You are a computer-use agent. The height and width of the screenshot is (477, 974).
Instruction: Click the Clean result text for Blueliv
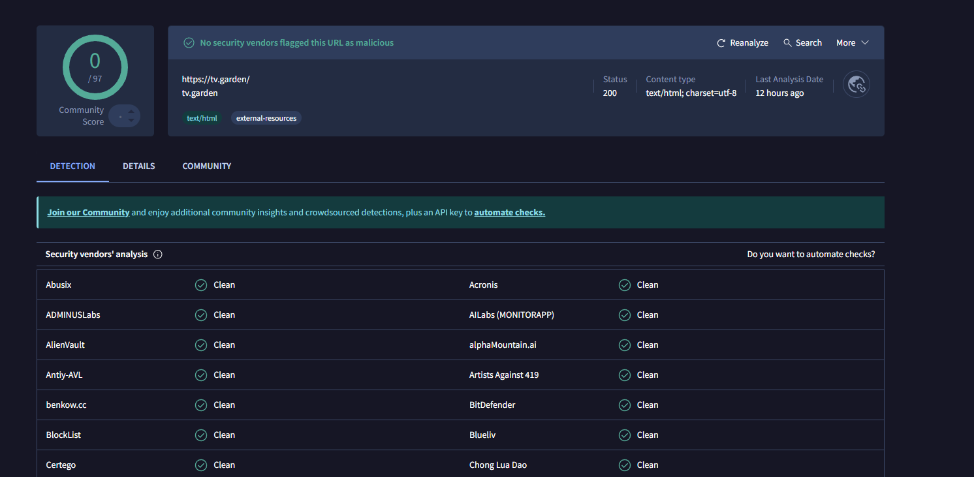648,435
